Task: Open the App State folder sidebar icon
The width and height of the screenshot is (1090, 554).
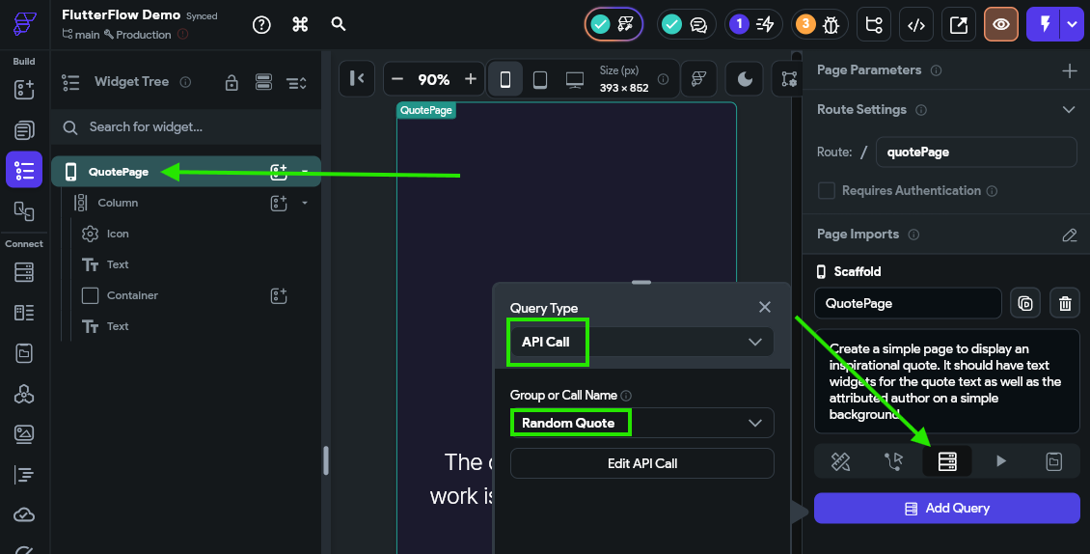Action: point(24,353)
